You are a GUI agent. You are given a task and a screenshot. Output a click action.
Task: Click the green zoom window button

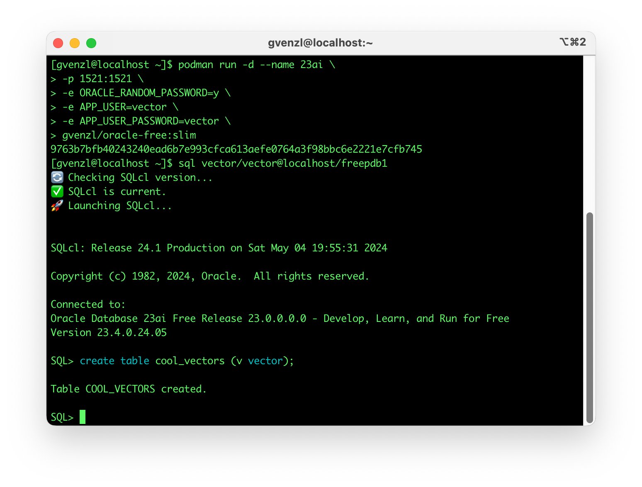[x=91, y=43]
